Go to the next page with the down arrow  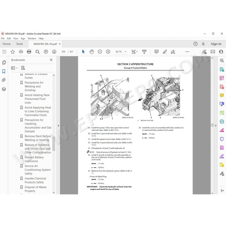click(54, 52)
